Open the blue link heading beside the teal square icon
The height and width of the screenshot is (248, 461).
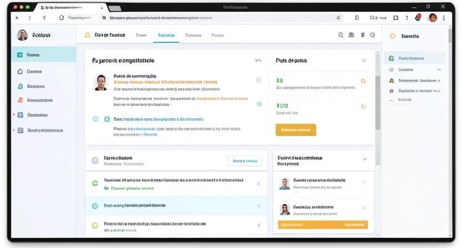pyautogui.click(x=158, y=120)
